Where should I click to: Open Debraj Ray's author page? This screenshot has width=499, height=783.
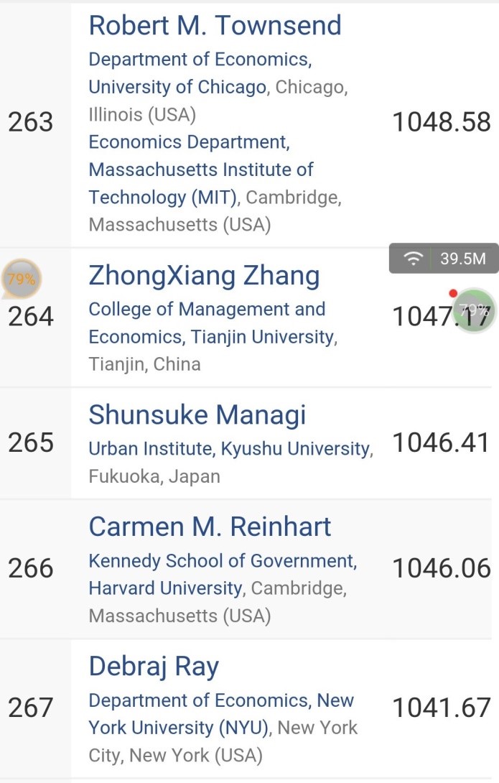pos(154,667)
